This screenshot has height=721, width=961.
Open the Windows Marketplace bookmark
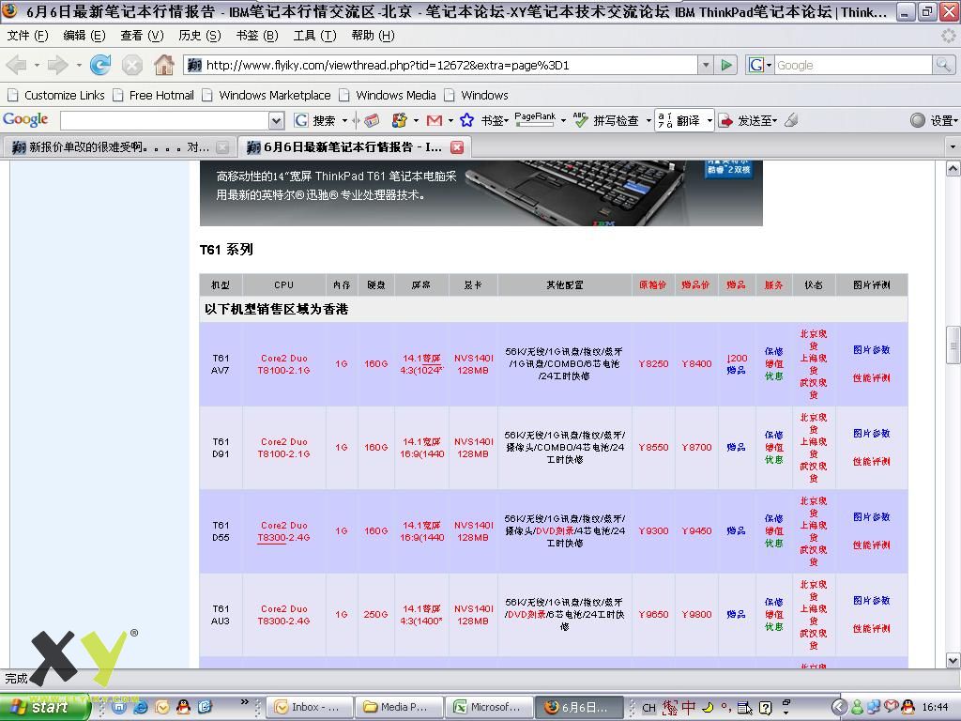[x=266, y=95]
